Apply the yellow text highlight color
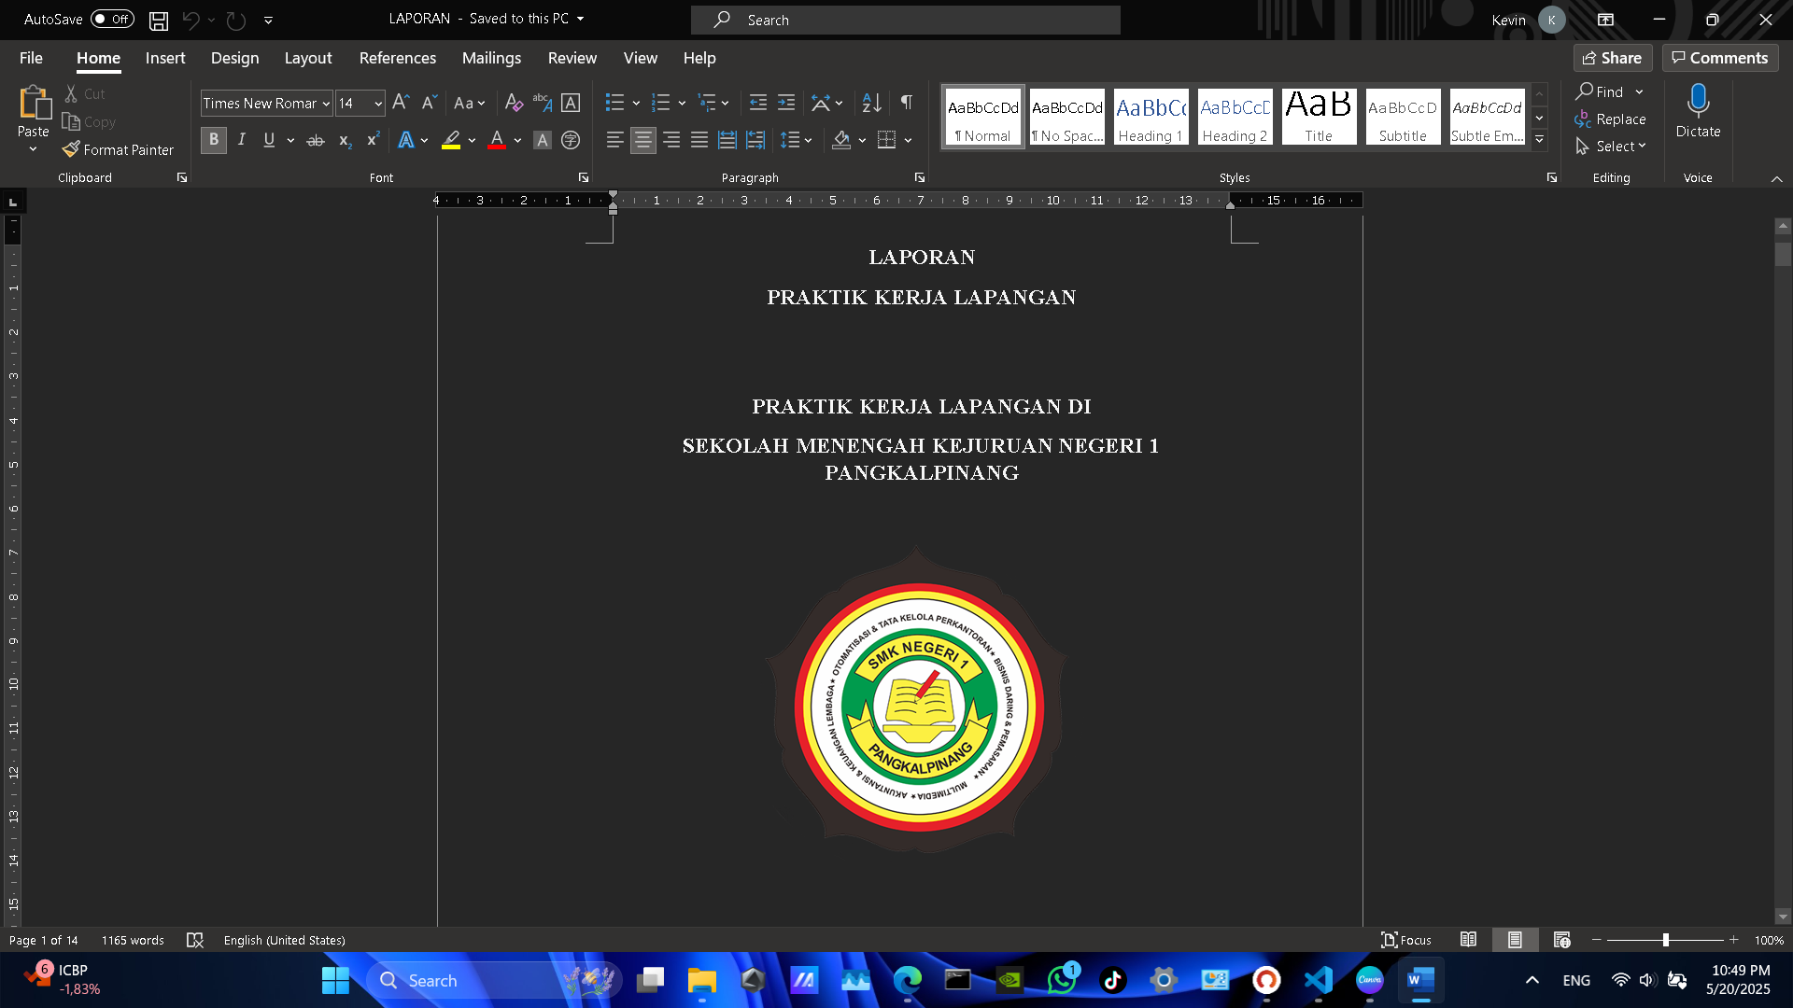 click(x=451, y=140)
